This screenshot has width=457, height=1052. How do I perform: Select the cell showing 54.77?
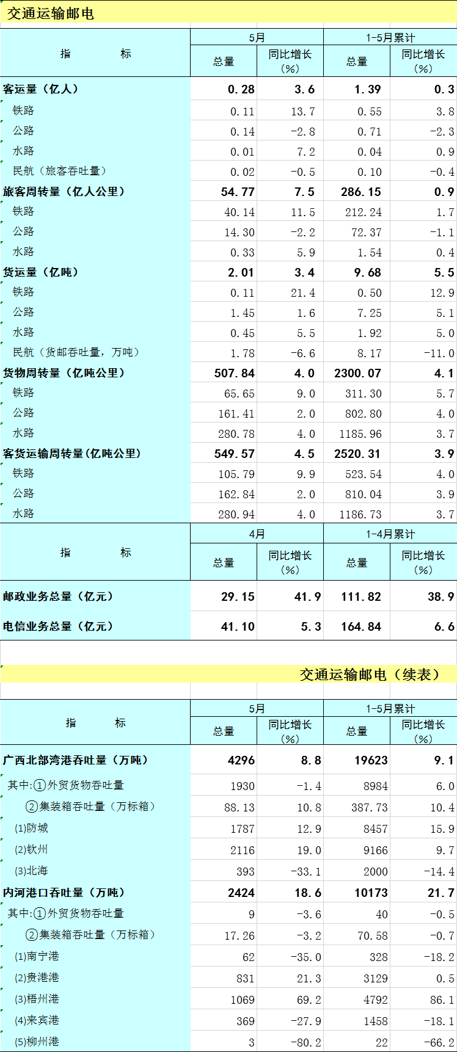point(238,192)
